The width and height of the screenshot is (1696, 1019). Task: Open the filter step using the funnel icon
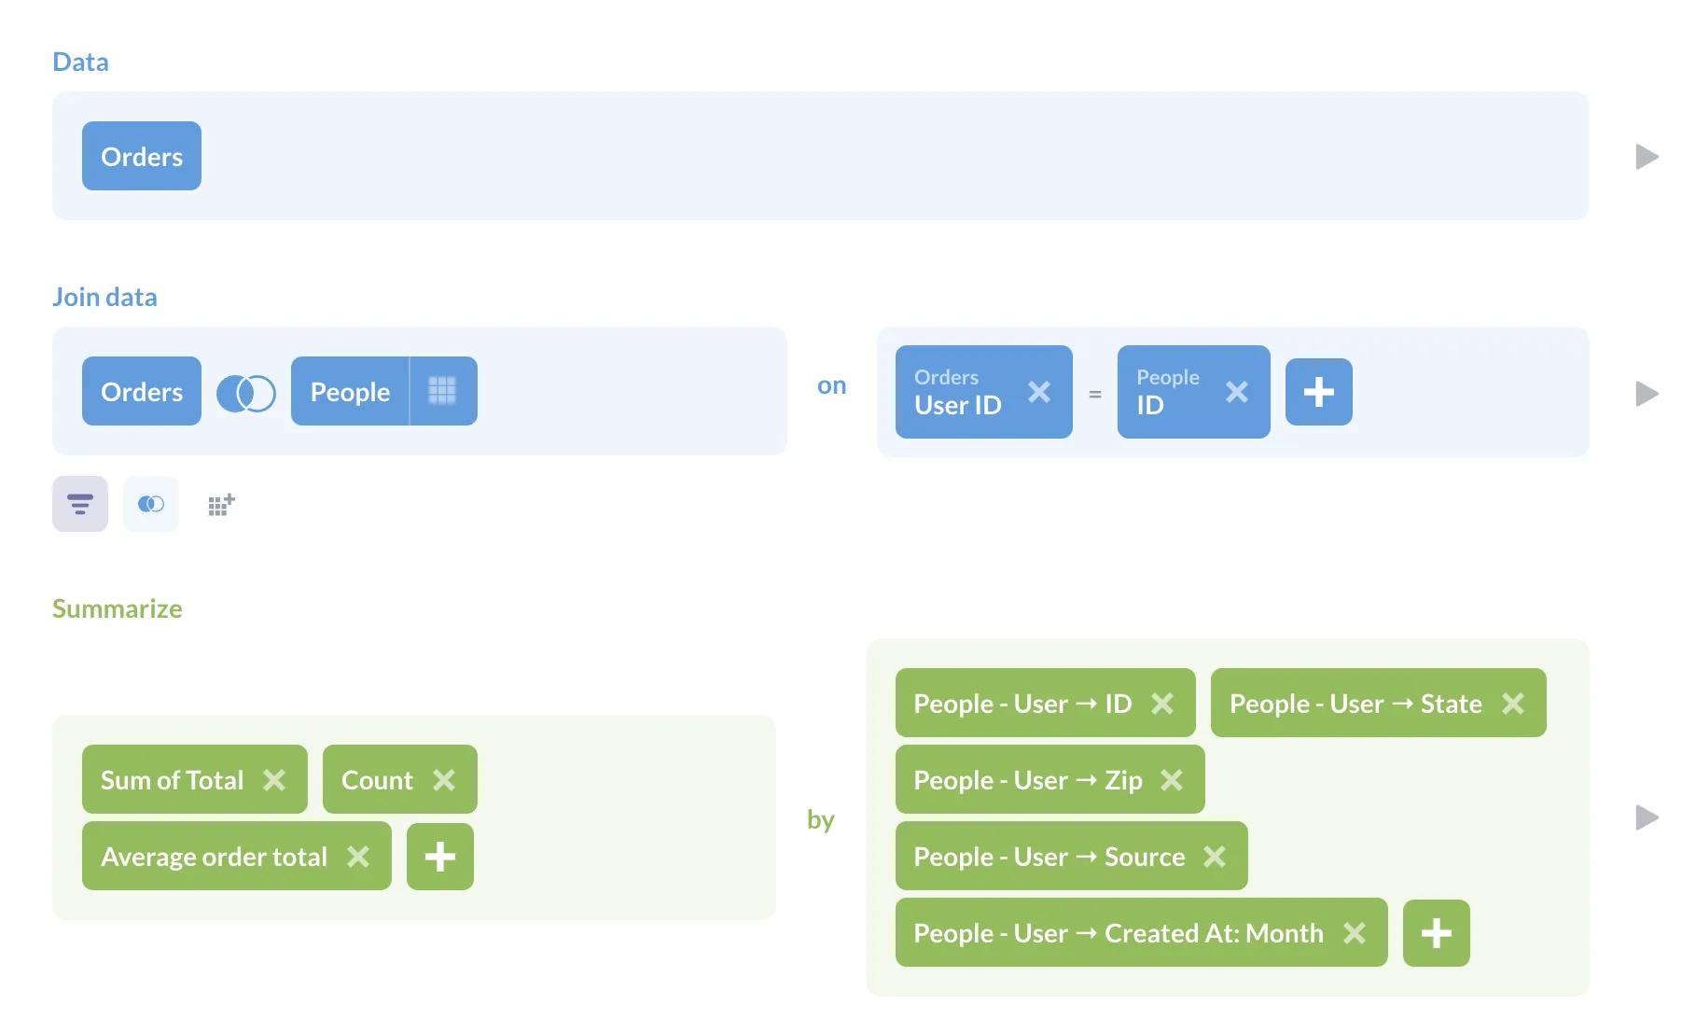[x=79, y=504]
